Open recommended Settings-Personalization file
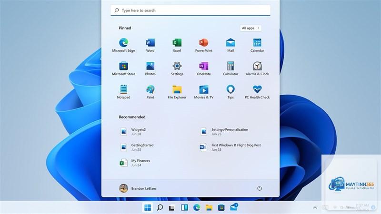Viewport: 381px width, 214px height. [224, 132]
